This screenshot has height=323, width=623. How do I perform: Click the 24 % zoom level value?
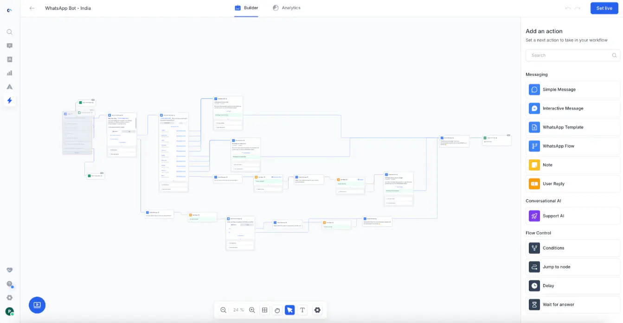click(x=238, y=310)
